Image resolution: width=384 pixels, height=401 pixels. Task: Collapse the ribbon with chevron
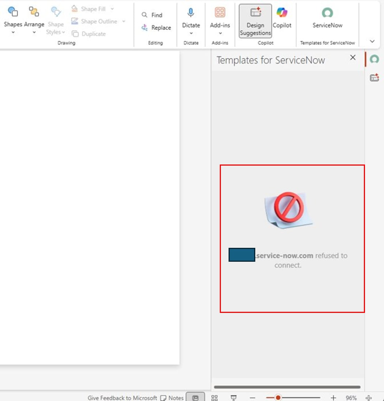coord(372,41)
